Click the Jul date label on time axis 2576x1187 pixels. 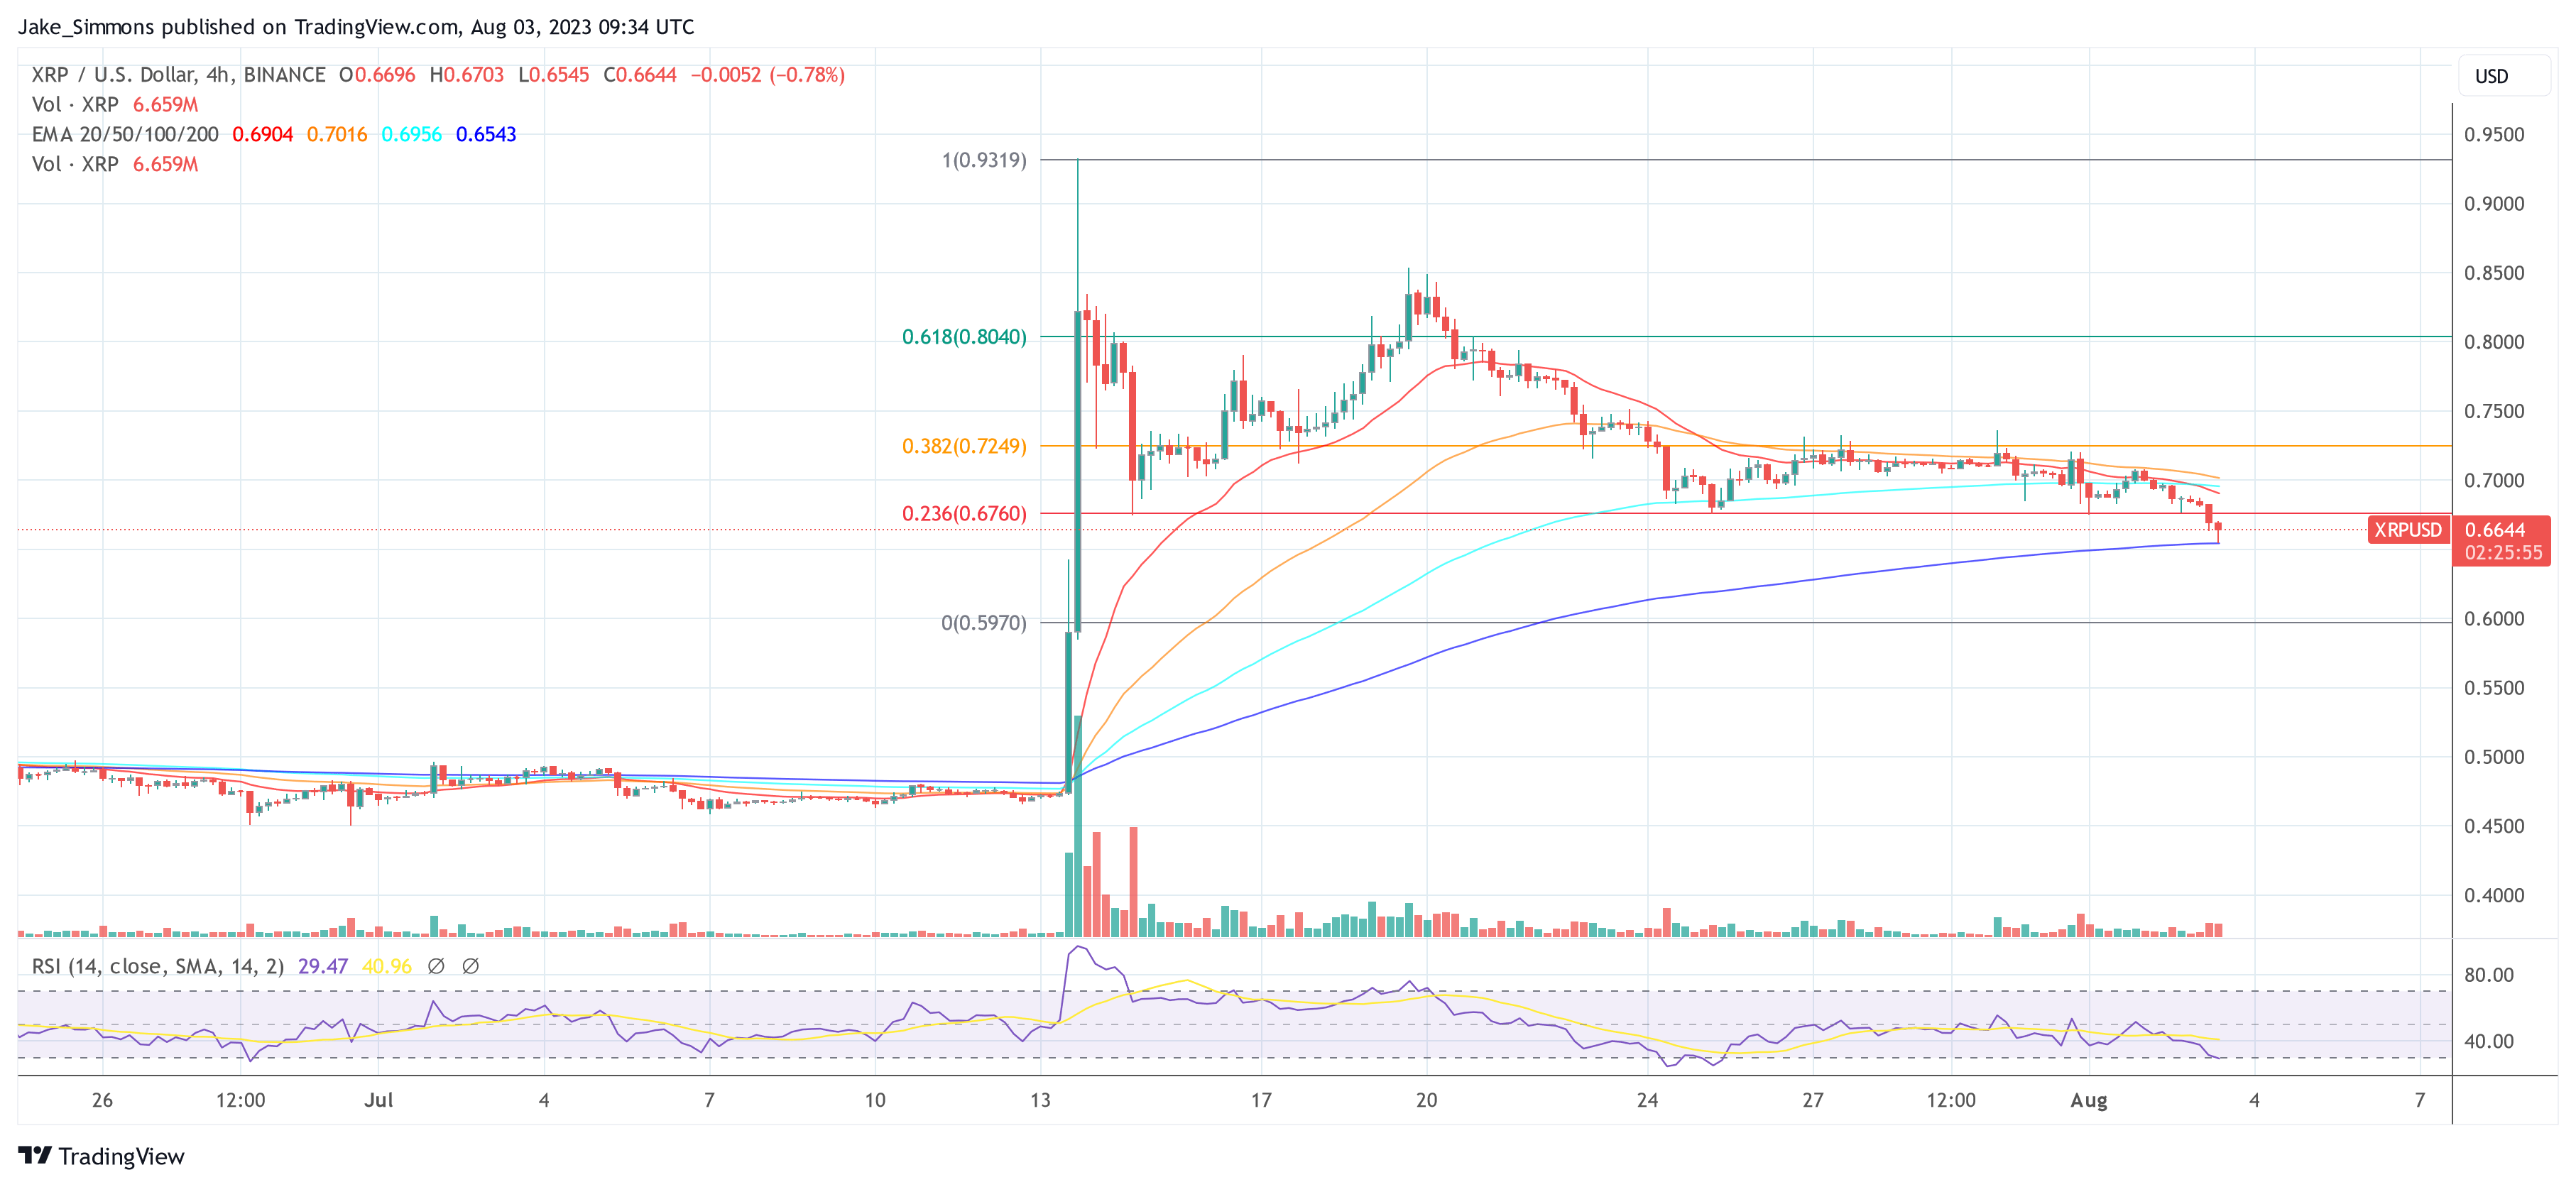[379, 1100]
